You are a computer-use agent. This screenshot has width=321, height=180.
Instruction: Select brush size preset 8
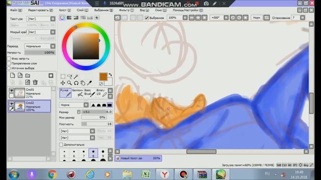[93, 153]
